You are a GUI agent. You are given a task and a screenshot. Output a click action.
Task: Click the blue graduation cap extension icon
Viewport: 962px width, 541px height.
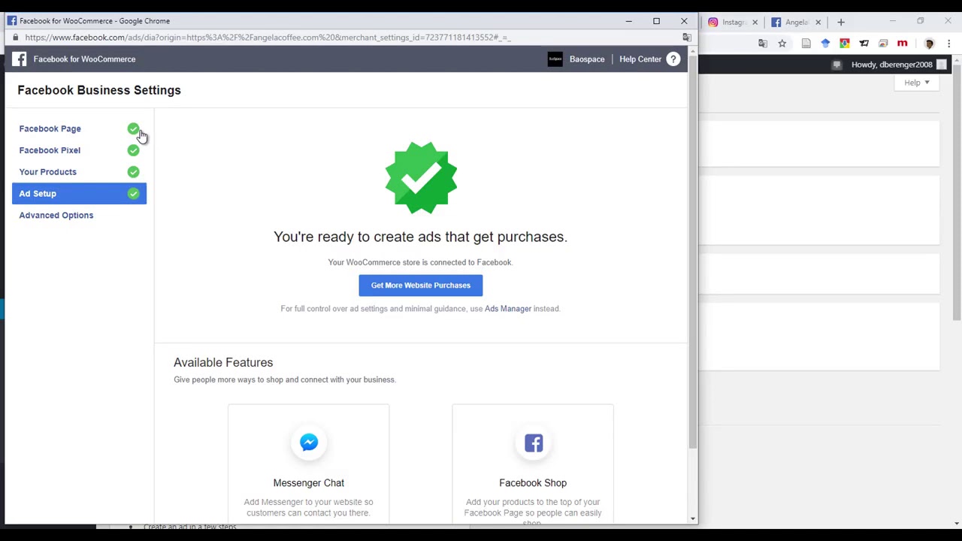pos(825,44)
